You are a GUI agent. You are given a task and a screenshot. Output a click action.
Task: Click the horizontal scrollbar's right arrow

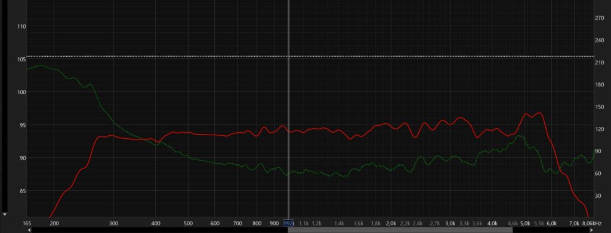(591, 230)
